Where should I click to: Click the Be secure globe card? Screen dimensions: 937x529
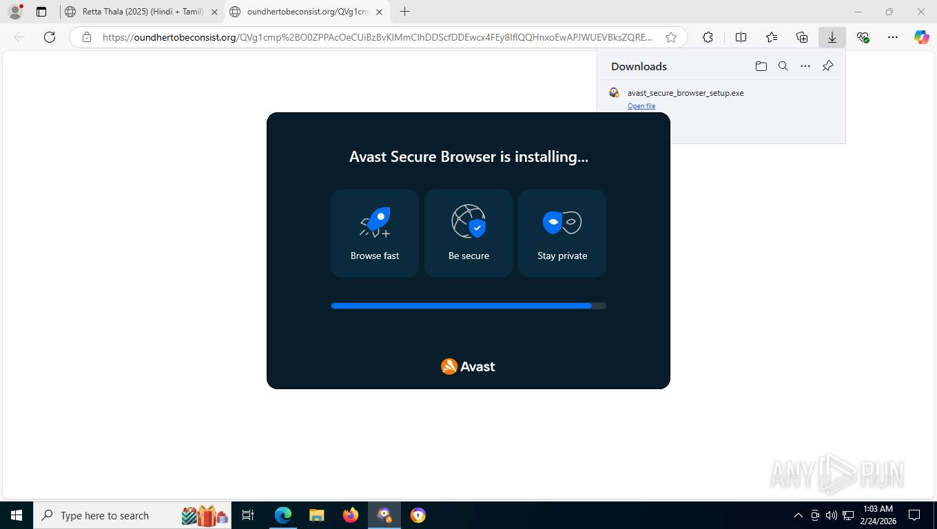[x=468, y=234]
